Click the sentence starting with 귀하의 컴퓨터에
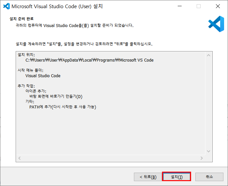Image resolution: width=228 pixels, height=186 pixels. pyautogui.click(x=74, y=25)
